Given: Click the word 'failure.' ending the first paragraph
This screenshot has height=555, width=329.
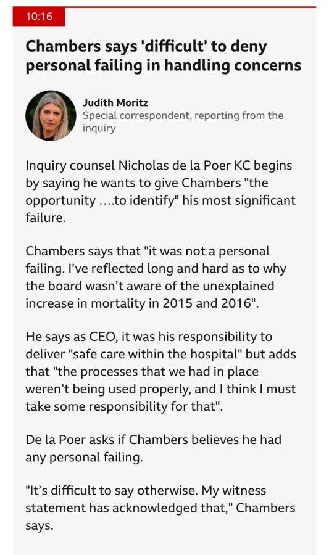Looking at the screenshot, I should coord(45,217).
